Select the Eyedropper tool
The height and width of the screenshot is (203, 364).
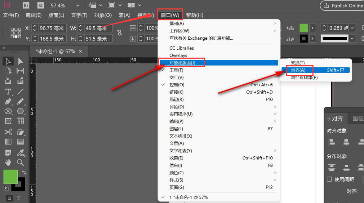(x=20, y=152)
